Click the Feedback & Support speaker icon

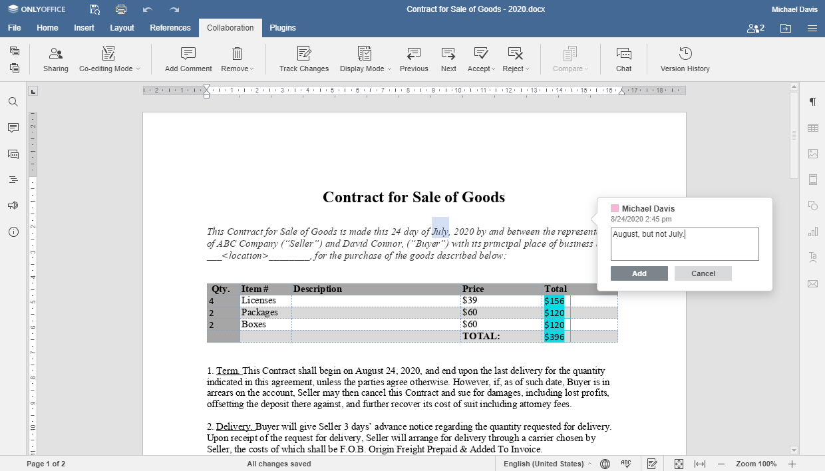14,206
